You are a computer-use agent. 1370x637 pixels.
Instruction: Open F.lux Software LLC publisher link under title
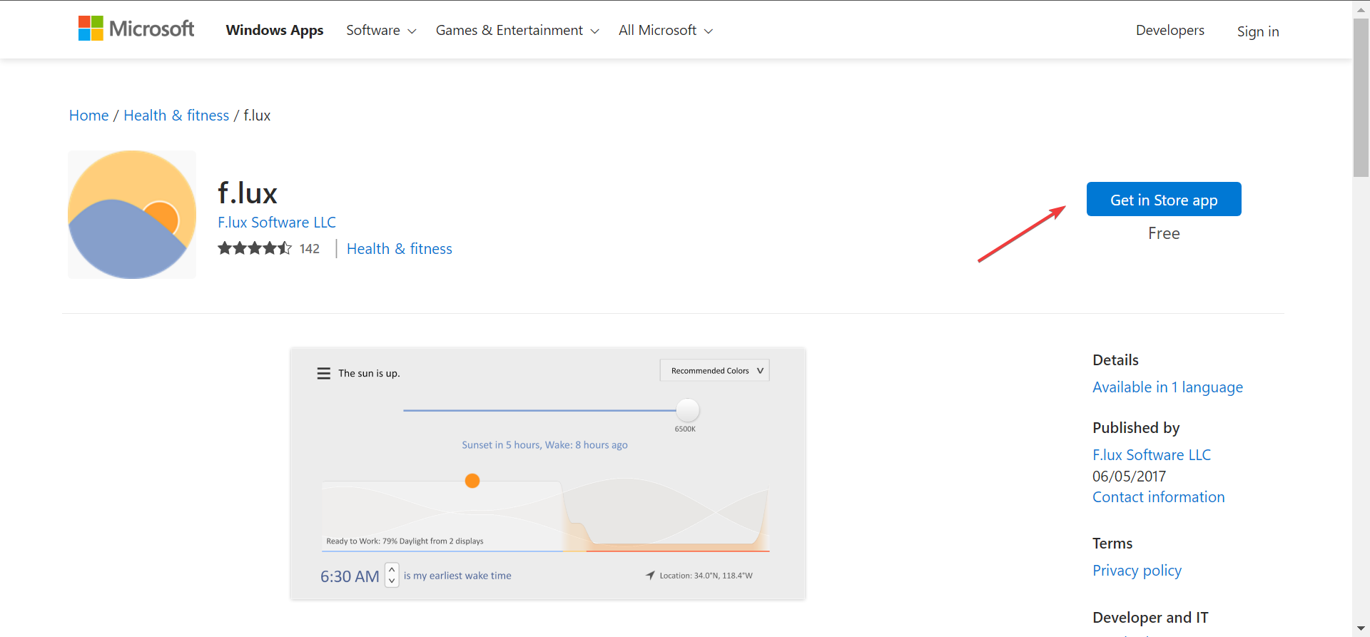(277, 223)
